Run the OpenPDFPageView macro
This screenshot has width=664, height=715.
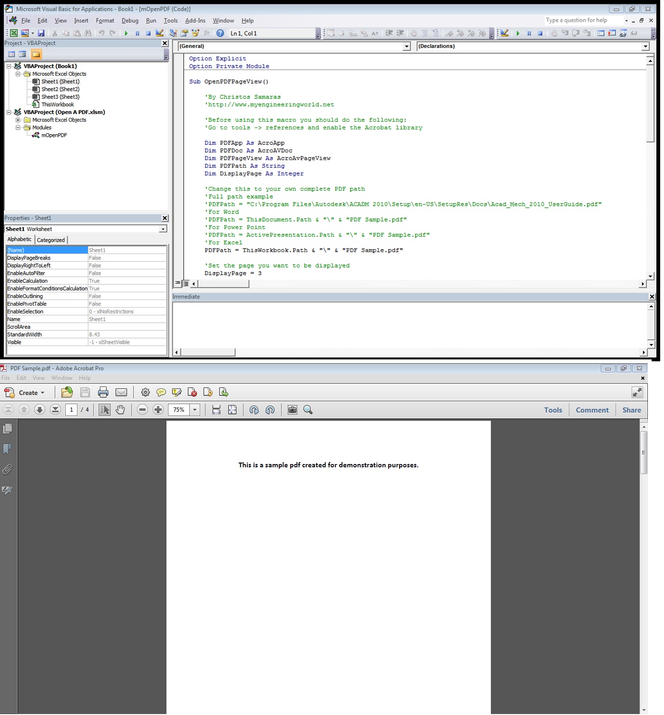[x=126, y=33]
